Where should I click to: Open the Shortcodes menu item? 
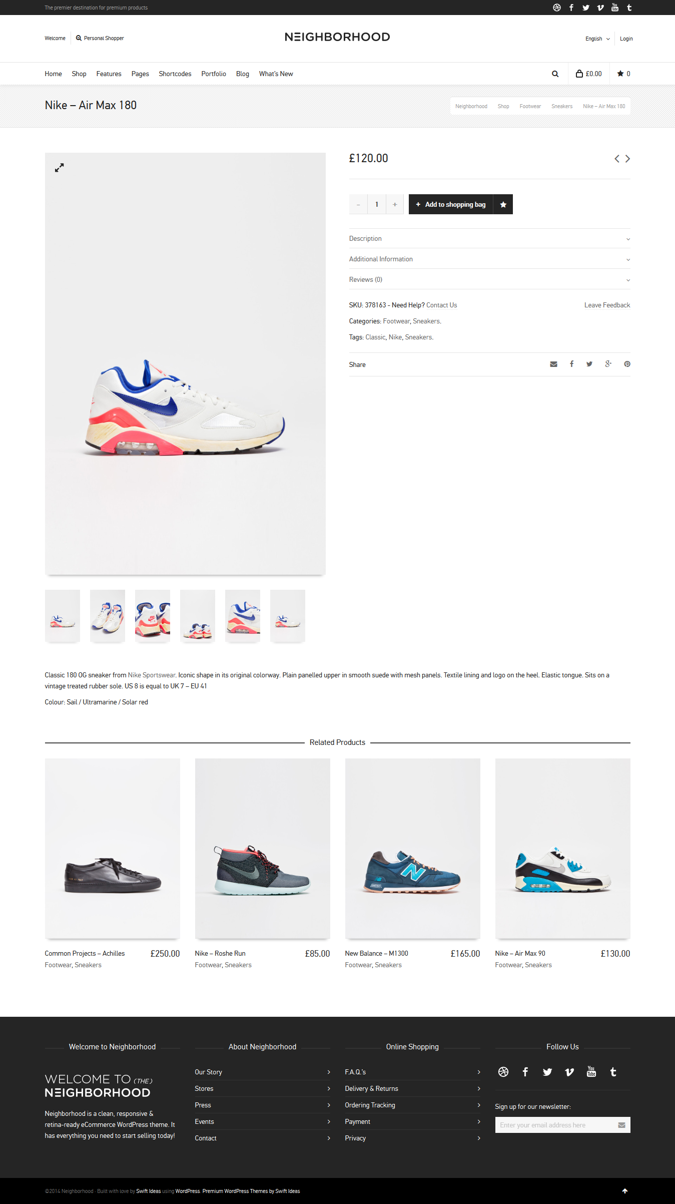click(x=175, y=74)
